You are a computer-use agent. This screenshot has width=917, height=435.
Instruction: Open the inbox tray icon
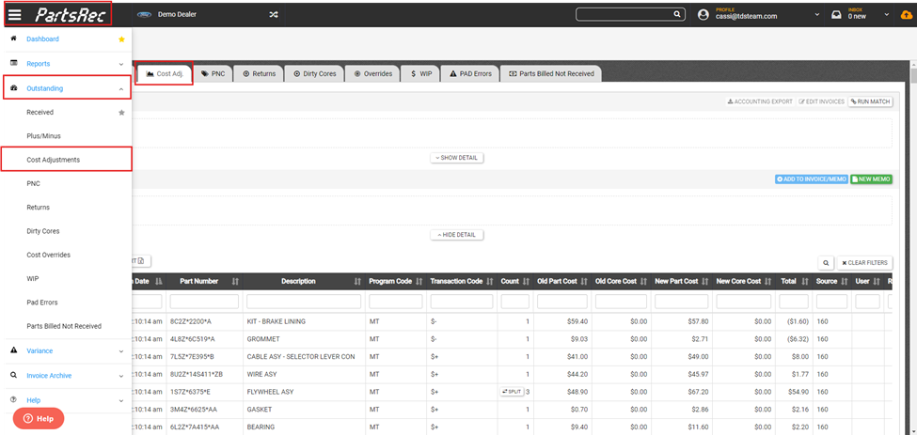tap(837, 15)
